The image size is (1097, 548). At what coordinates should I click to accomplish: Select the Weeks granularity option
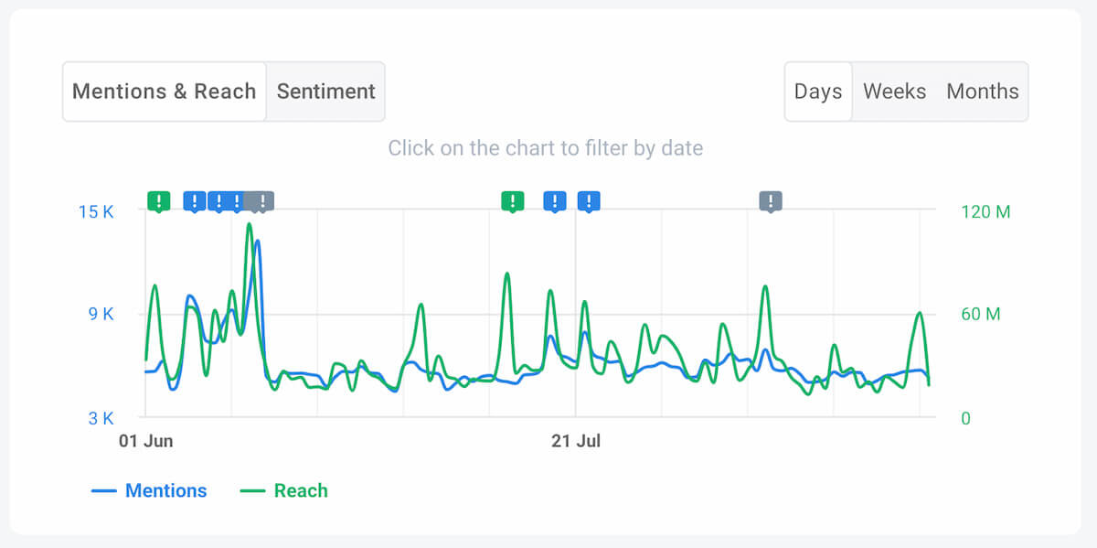(x=895, y=91)
